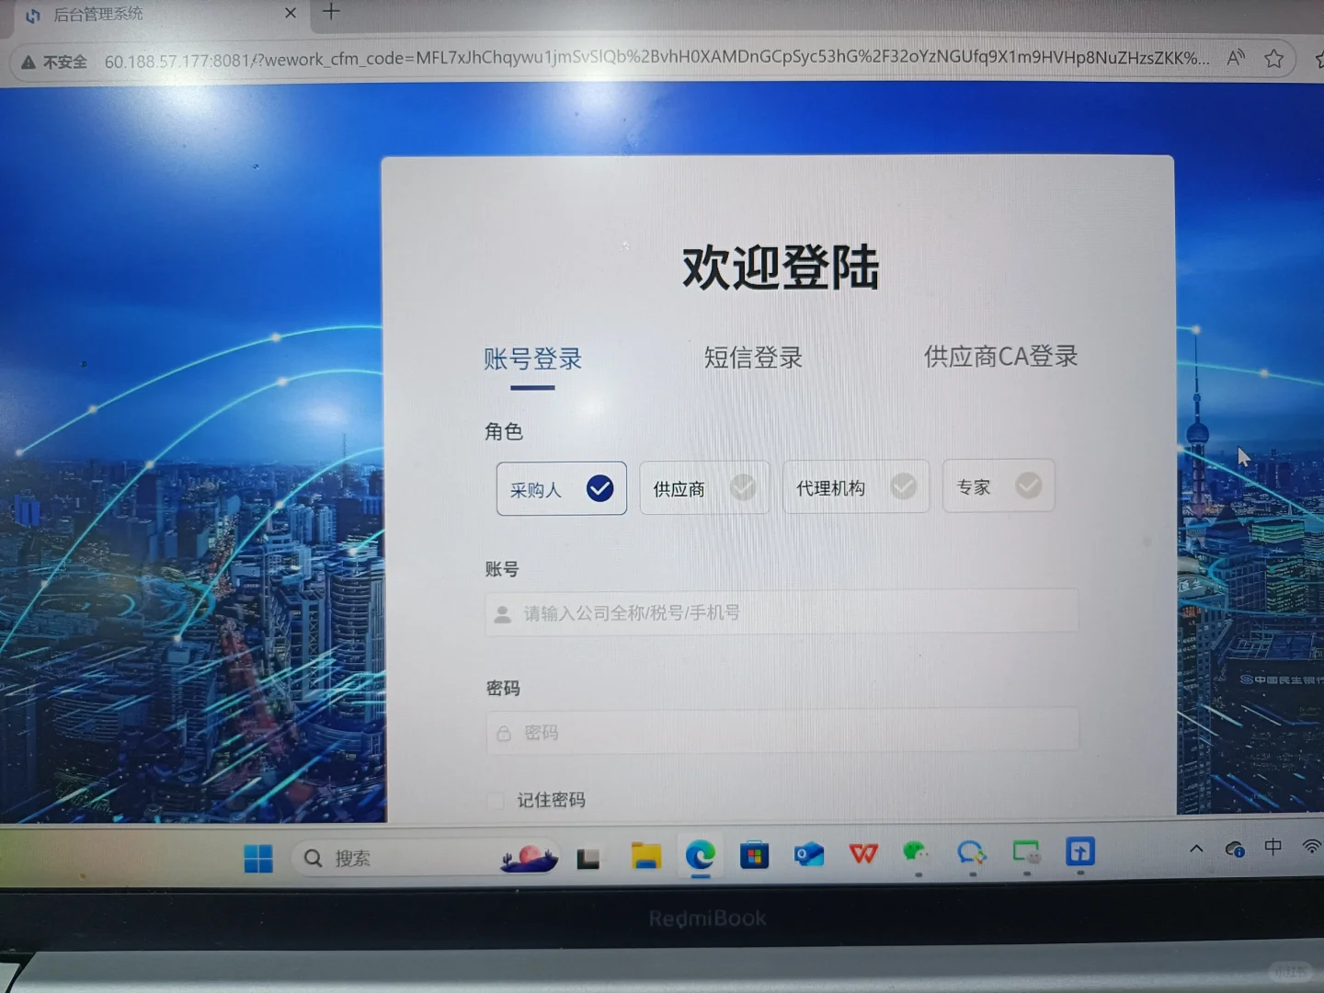
Task: Enable the 记住密码 checkbox
Action: (x=495, y=801)
